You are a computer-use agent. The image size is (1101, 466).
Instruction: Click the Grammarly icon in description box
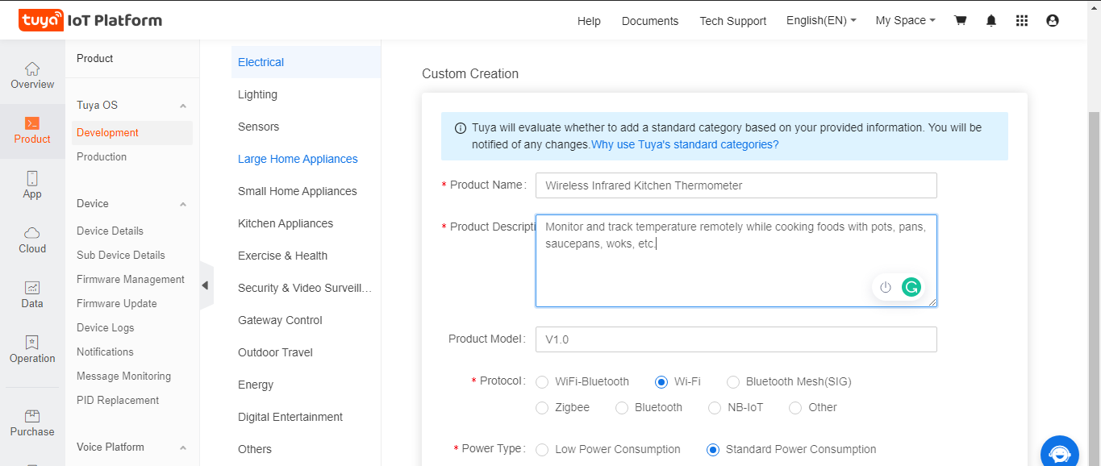coord(911,287)
